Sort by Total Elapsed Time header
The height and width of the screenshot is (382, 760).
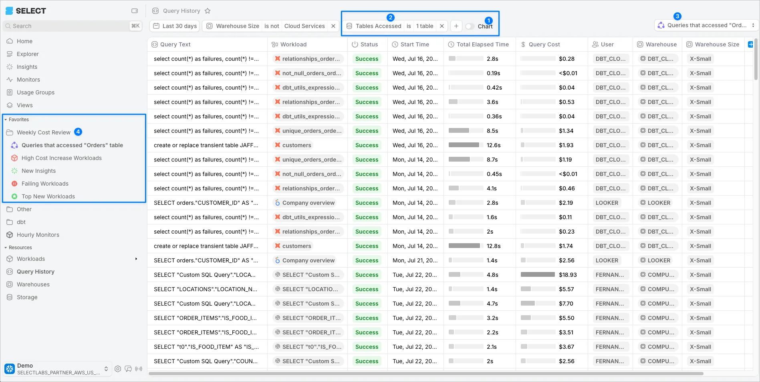[x=480, y=44]
